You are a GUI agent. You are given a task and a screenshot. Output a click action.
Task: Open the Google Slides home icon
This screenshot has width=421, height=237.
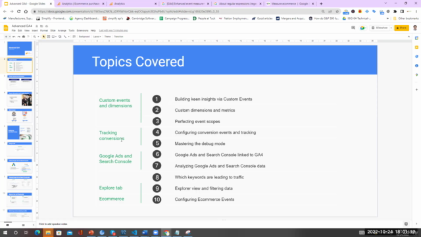point(6,28)
